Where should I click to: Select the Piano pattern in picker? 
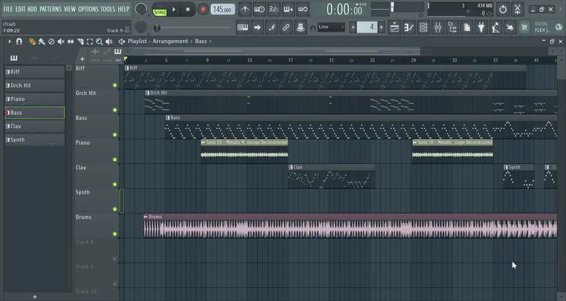tap(35, 99)
